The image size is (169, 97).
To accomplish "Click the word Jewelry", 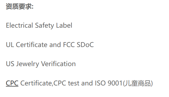I will 27,64.
